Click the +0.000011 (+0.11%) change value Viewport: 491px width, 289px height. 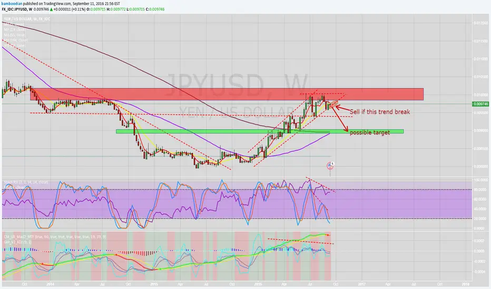70,9
